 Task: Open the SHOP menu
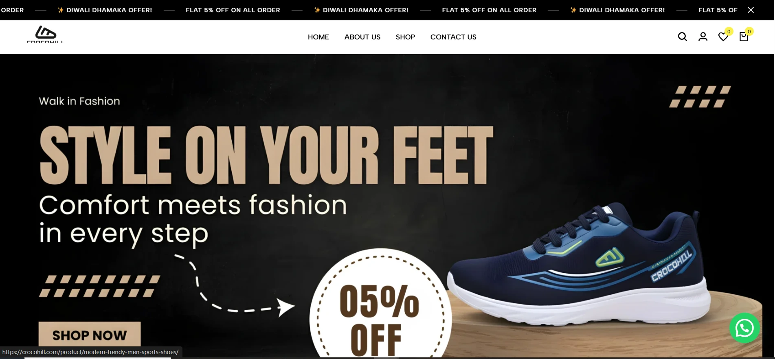pos(405,37)
